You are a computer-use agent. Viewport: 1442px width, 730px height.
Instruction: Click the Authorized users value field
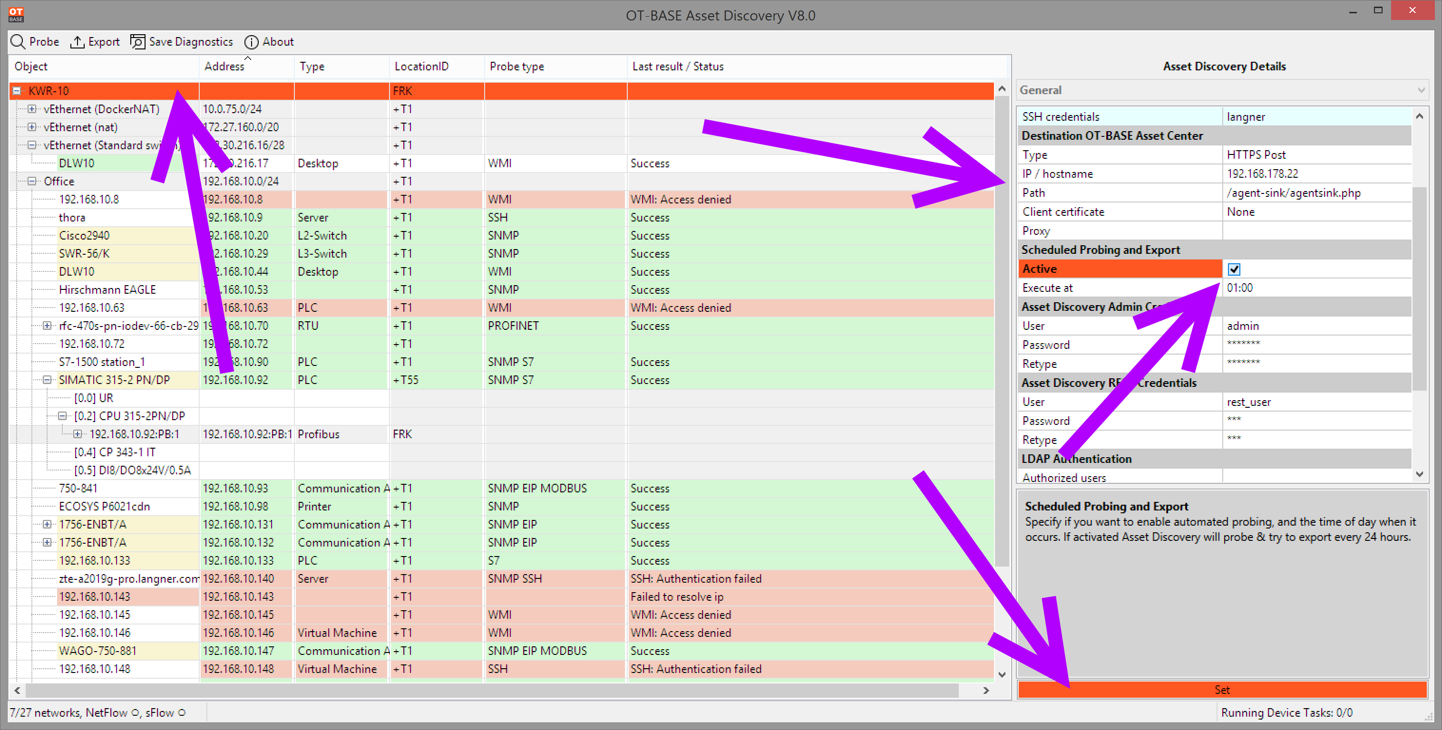click(x=1316, y=476)
